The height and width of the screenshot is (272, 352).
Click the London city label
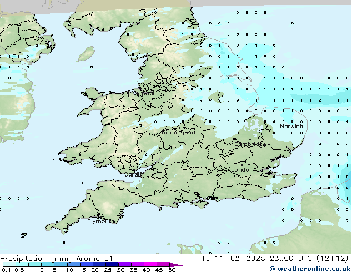tap(242, 170)
